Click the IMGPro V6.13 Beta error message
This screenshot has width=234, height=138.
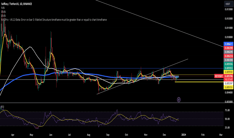click(54, 20)
